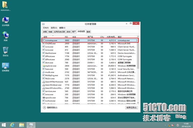Open the 文件(F) menu
The width and height of the screenshot is (193, 128).
pyautogui.click(x=46, y=28)
